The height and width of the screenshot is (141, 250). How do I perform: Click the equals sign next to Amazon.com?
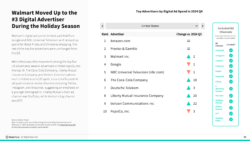click(x=188, y=41)
